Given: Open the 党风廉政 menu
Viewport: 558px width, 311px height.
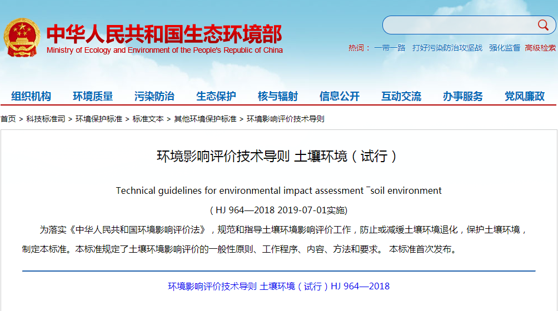Looking at the screenshot, I should [525, 96].
